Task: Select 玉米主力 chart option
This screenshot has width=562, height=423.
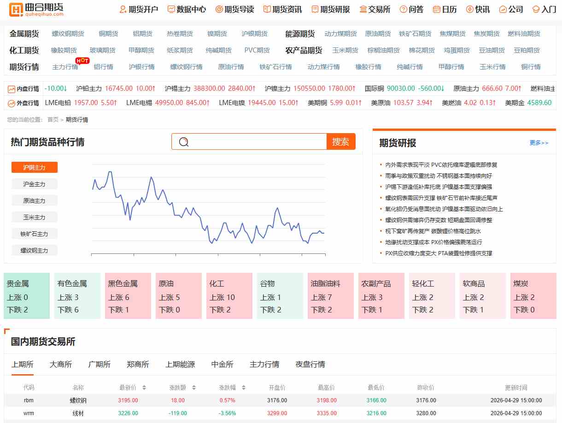Action: [35, 217]
